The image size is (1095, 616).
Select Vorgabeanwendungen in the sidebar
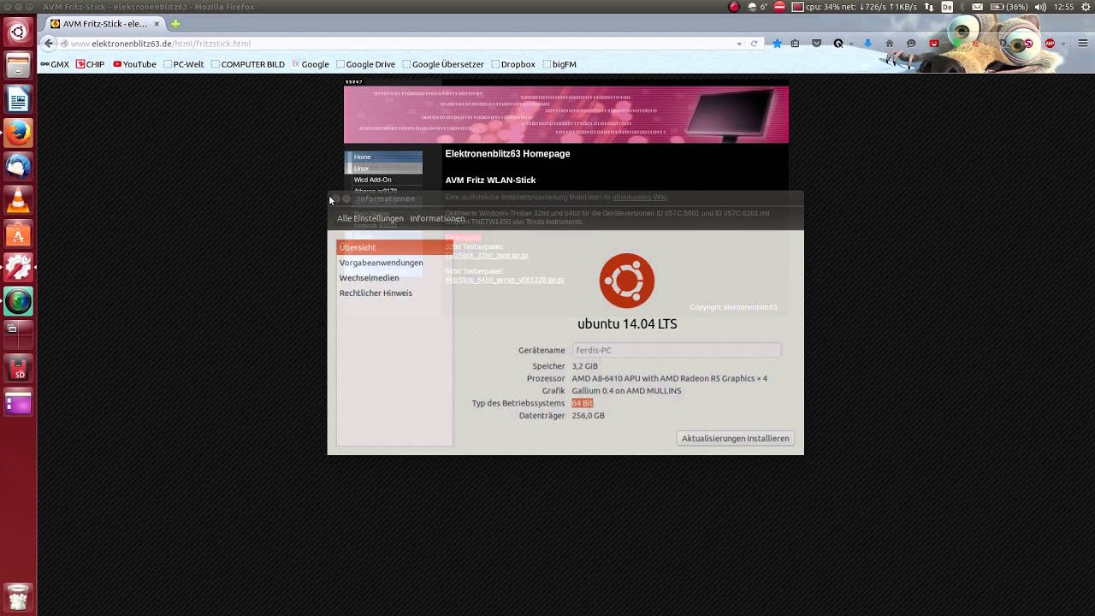[394, 263]
